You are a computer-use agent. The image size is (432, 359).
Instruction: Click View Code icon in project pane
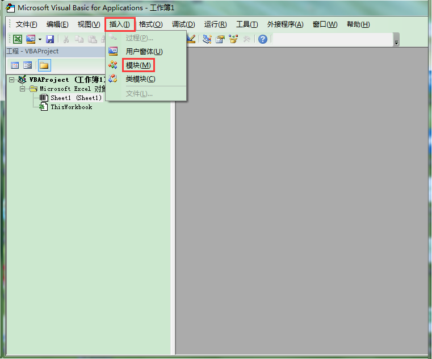click(15, 65)
